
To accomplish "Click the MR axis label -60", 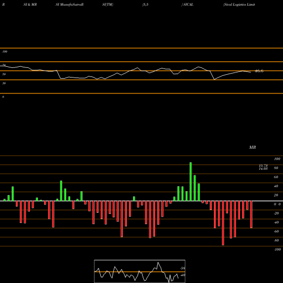I will pyautogui.click(x=276, y=231).
